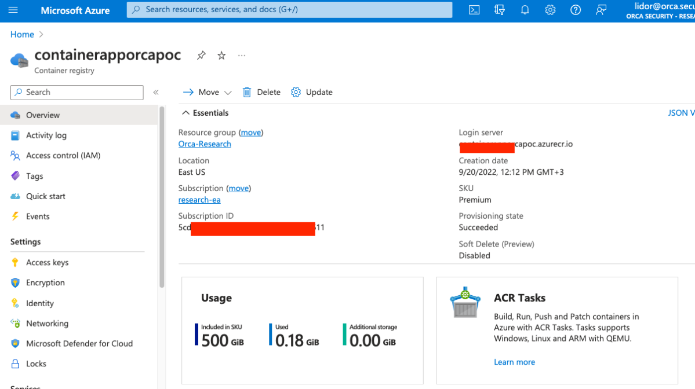695x389 pixels.
Task: Click the Location value East US
Action: point(191,172)
